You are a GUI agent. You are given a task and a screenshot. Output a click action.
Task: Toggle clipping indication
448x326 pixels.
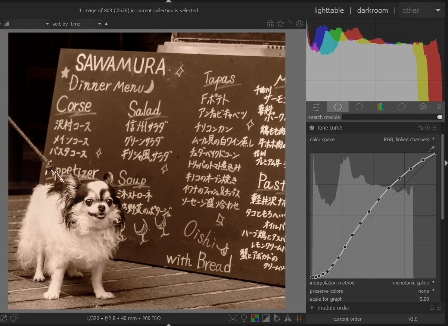266,318
